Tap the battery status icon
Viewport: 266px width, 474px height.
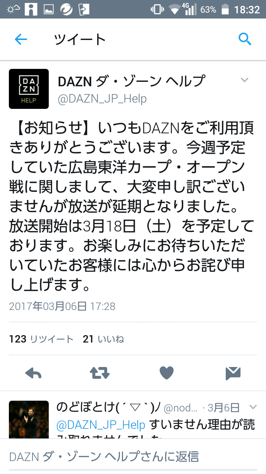225,10
